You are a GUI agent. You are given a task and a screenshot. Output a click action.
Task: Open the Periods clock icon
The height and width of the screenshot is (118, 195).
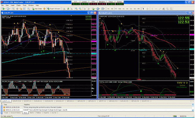[98, 9]
